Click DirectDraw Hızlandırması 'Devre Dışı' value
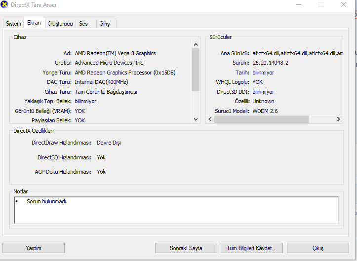 109,143
